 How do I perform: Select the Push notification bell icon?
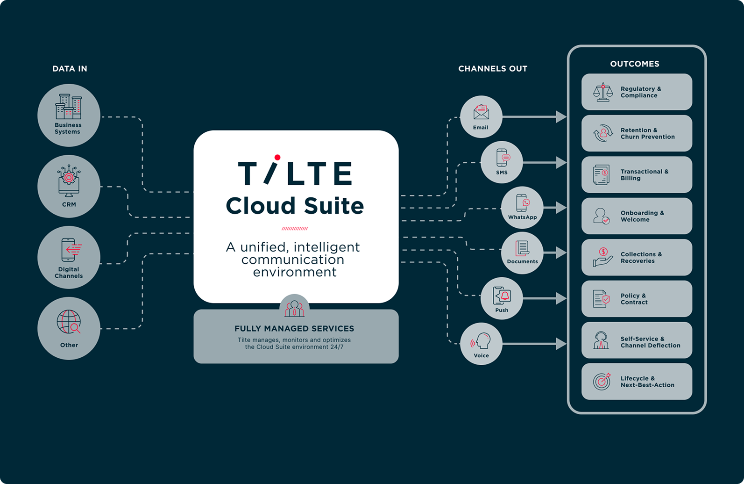click(x=502, y=296)
